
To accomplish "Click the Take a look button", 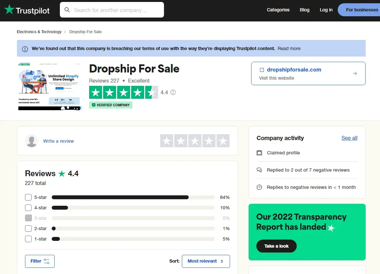I will (x=277, y=246).
